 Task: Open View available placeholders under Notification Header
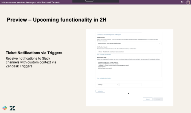click(104, 55)
